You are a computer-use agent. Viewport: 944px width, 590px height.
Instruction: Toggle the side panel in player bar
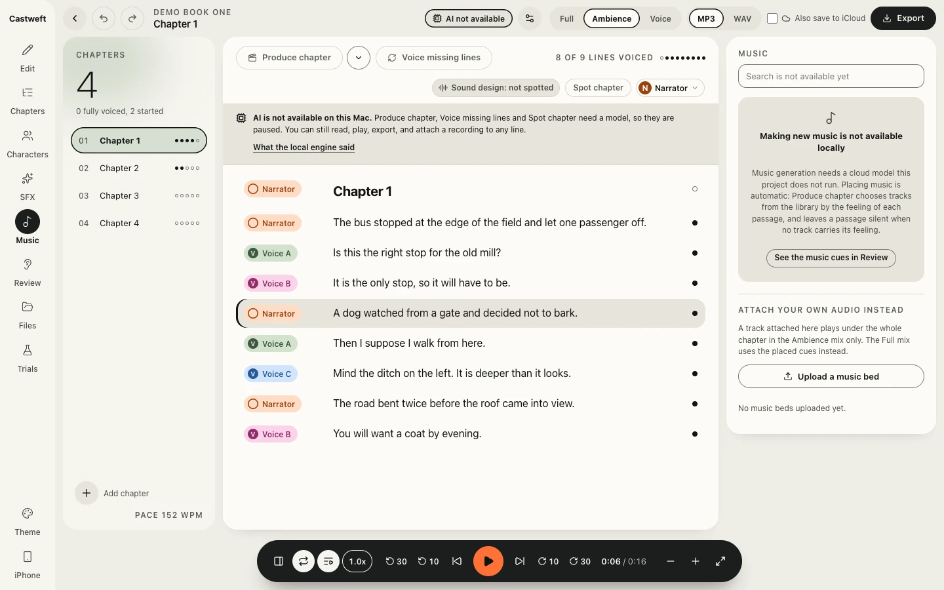pos(279,561)
